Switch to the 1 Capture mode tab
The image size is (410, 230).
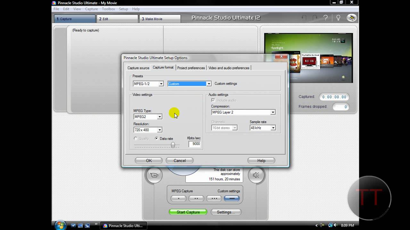click(x=75, y=19)
